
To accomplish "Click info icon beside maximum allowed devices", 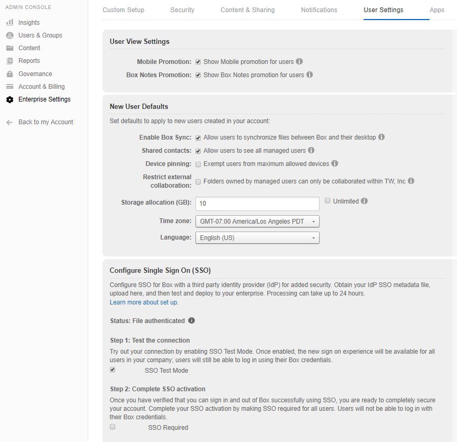I will pos(334,163).
